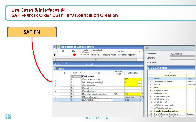Click the Date Created column header
Viewport: 196px width, 122px height.
tap(86, 51)
